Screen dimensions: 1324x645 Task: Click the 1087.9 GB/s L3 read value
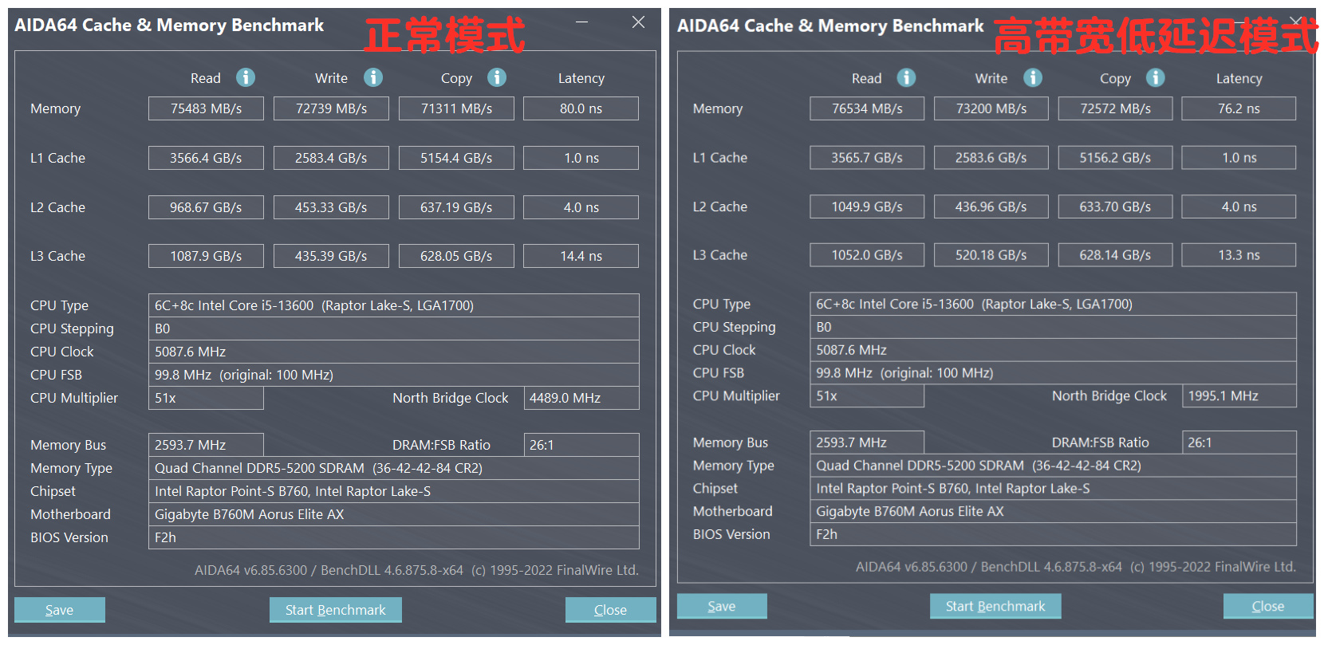pos(206,256)
